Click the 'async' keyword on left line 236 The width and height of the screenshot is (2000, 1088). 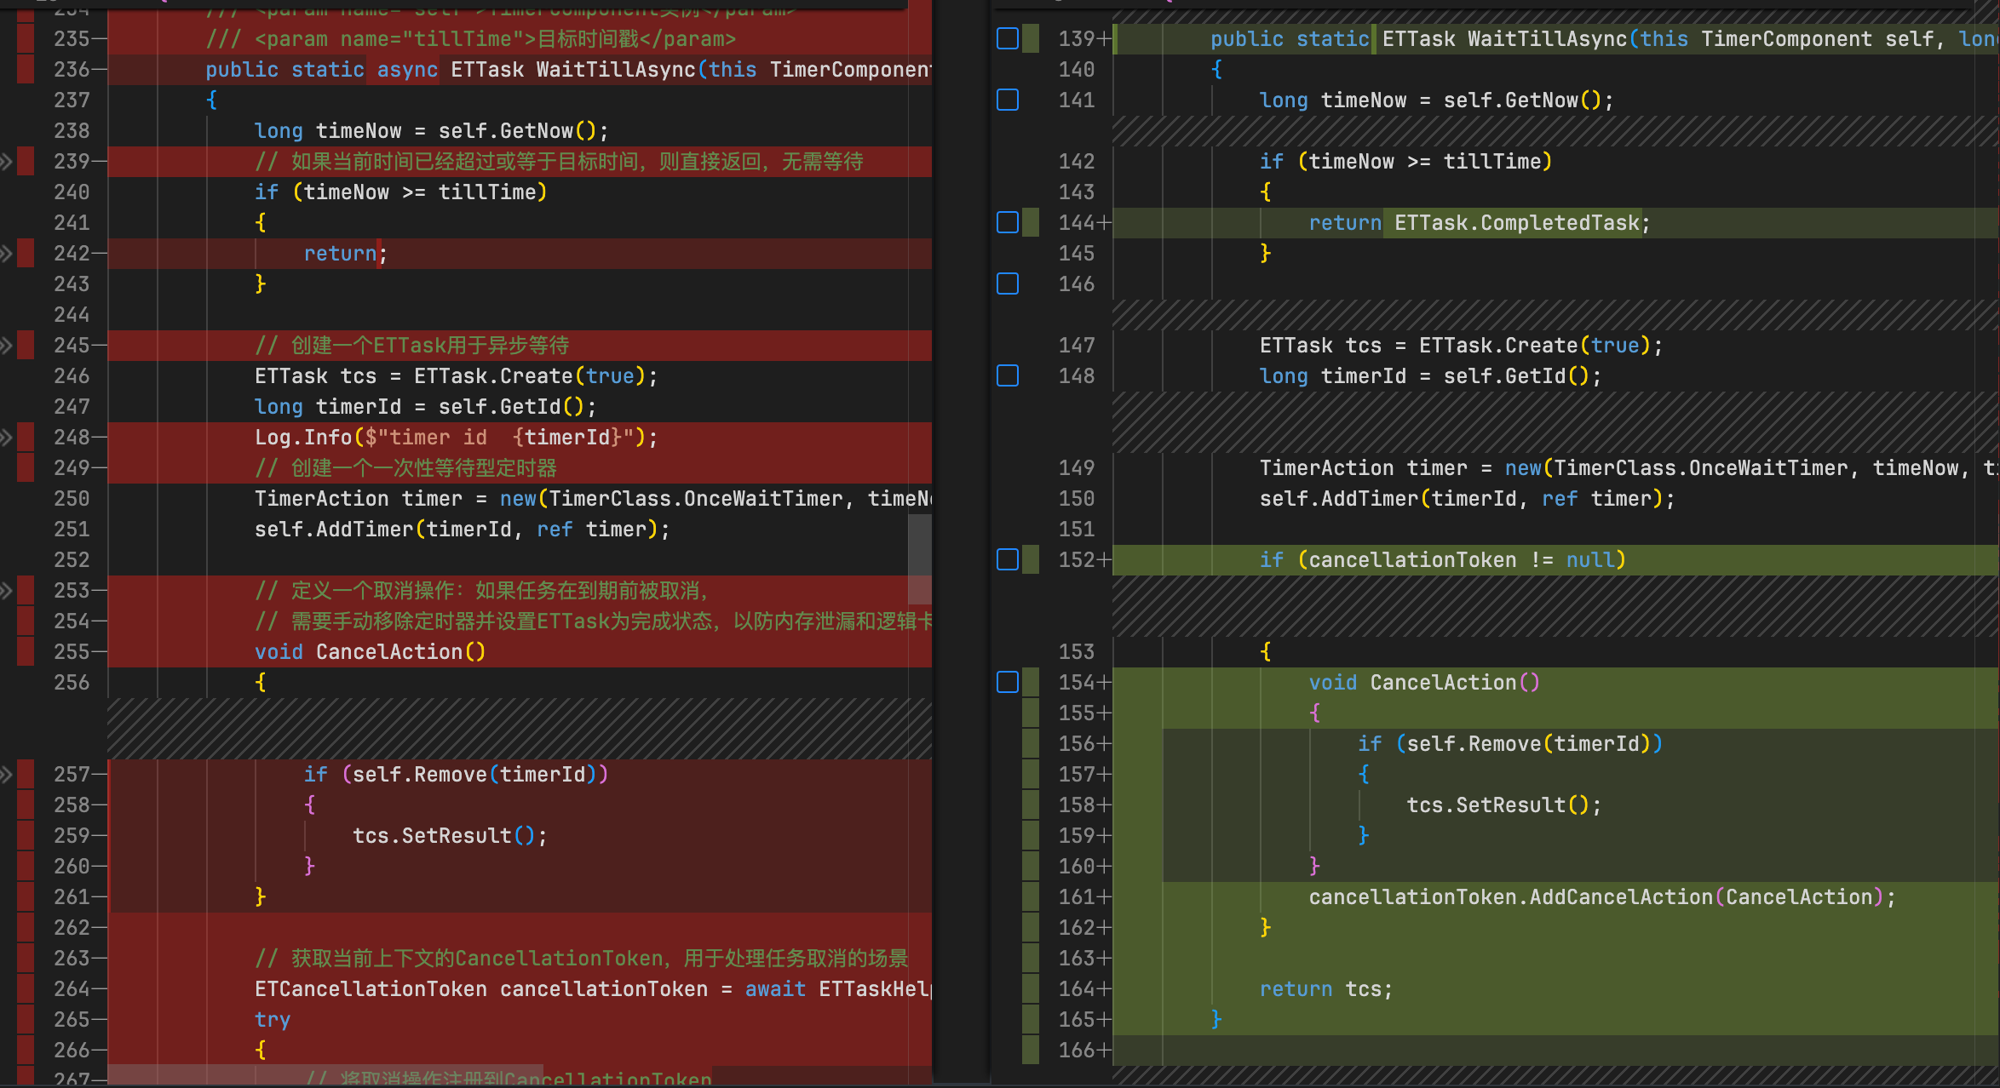coord(407,70)
